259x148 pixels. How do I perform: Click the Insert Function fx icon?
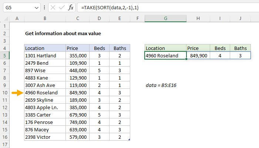pos(71,8)
